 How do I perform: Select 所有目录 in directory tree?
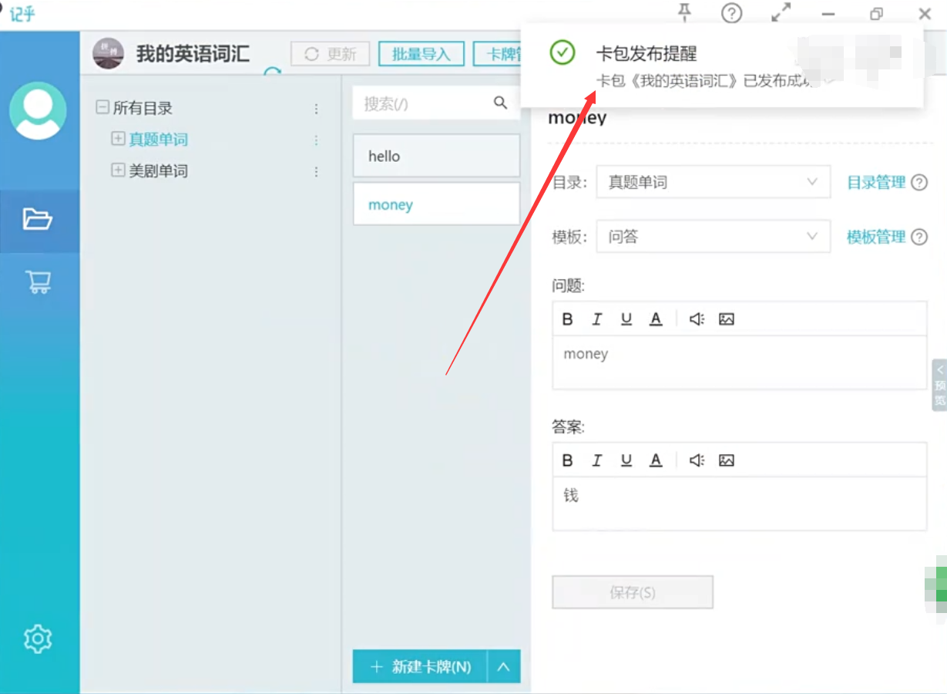pyautogui.click(x=143, y=109)
